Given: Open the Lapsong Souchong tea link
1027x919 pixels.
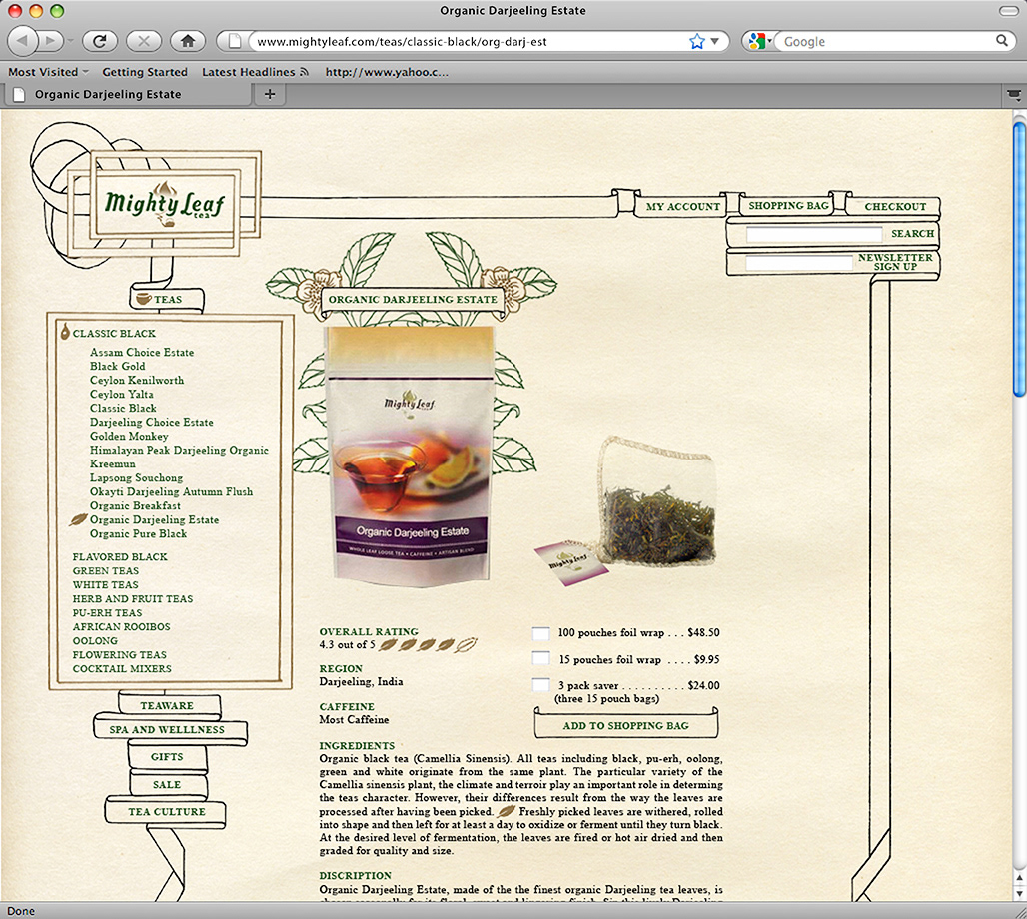Looking at the screenshot, I should click(136, 477).
